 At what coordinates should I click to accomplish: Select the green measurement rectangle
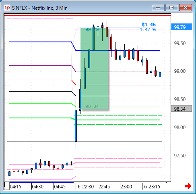pyautogui.click(x=94, y=68)
